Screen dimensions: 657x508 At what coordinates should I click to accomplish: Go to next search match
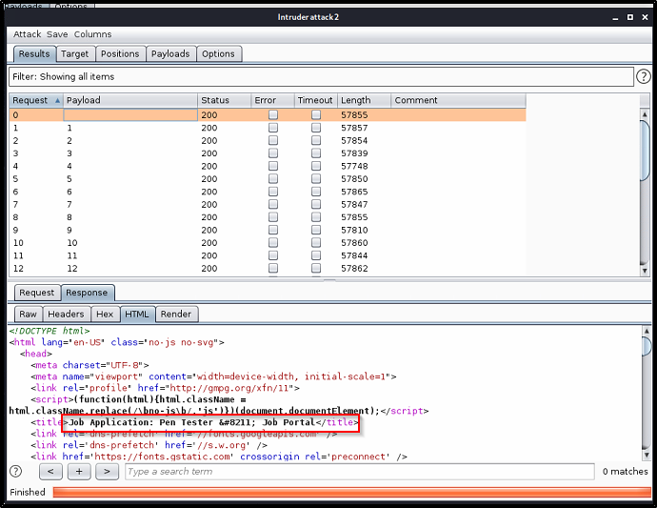point(107,472)
